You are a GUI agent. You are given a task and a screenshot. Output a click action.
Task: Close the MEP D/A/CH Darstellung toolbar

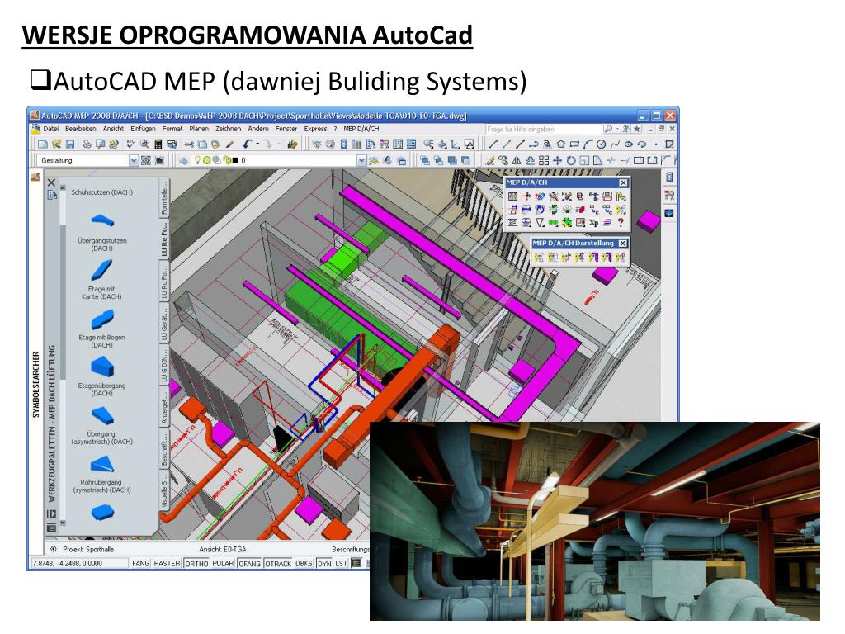pos(622,244)
